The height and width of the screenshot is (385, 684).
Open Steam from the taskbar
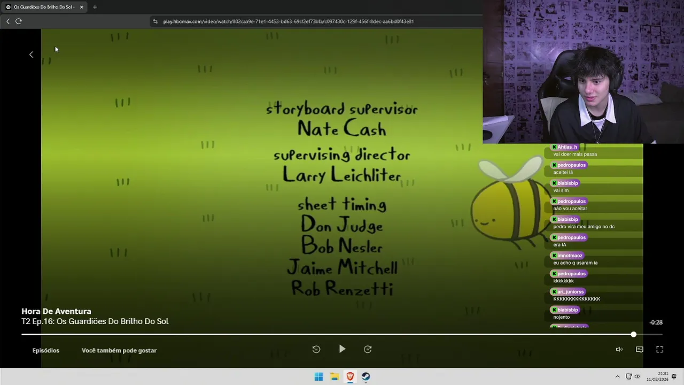pyautogui.click(x=366, y=376)
